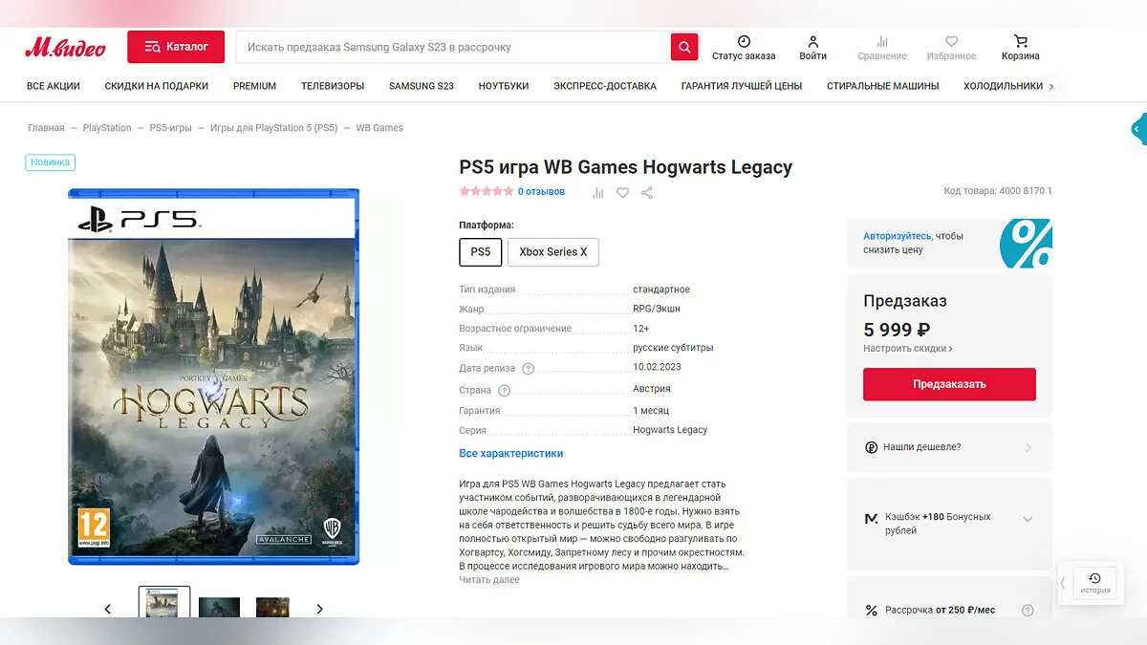
Task: Open the Корзина cart icon
Action: pyautogui.click(x=1020, y=42)
